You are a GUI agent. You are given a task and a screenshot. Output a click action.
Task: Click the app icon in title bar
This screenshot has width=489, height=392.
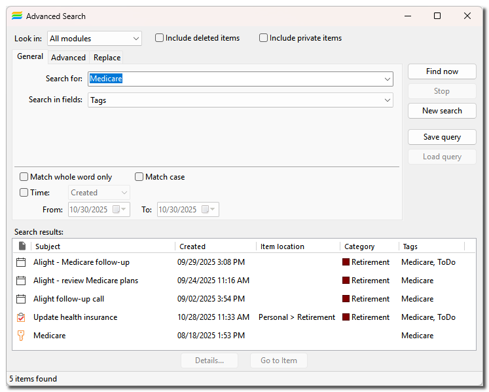point(17,16)
